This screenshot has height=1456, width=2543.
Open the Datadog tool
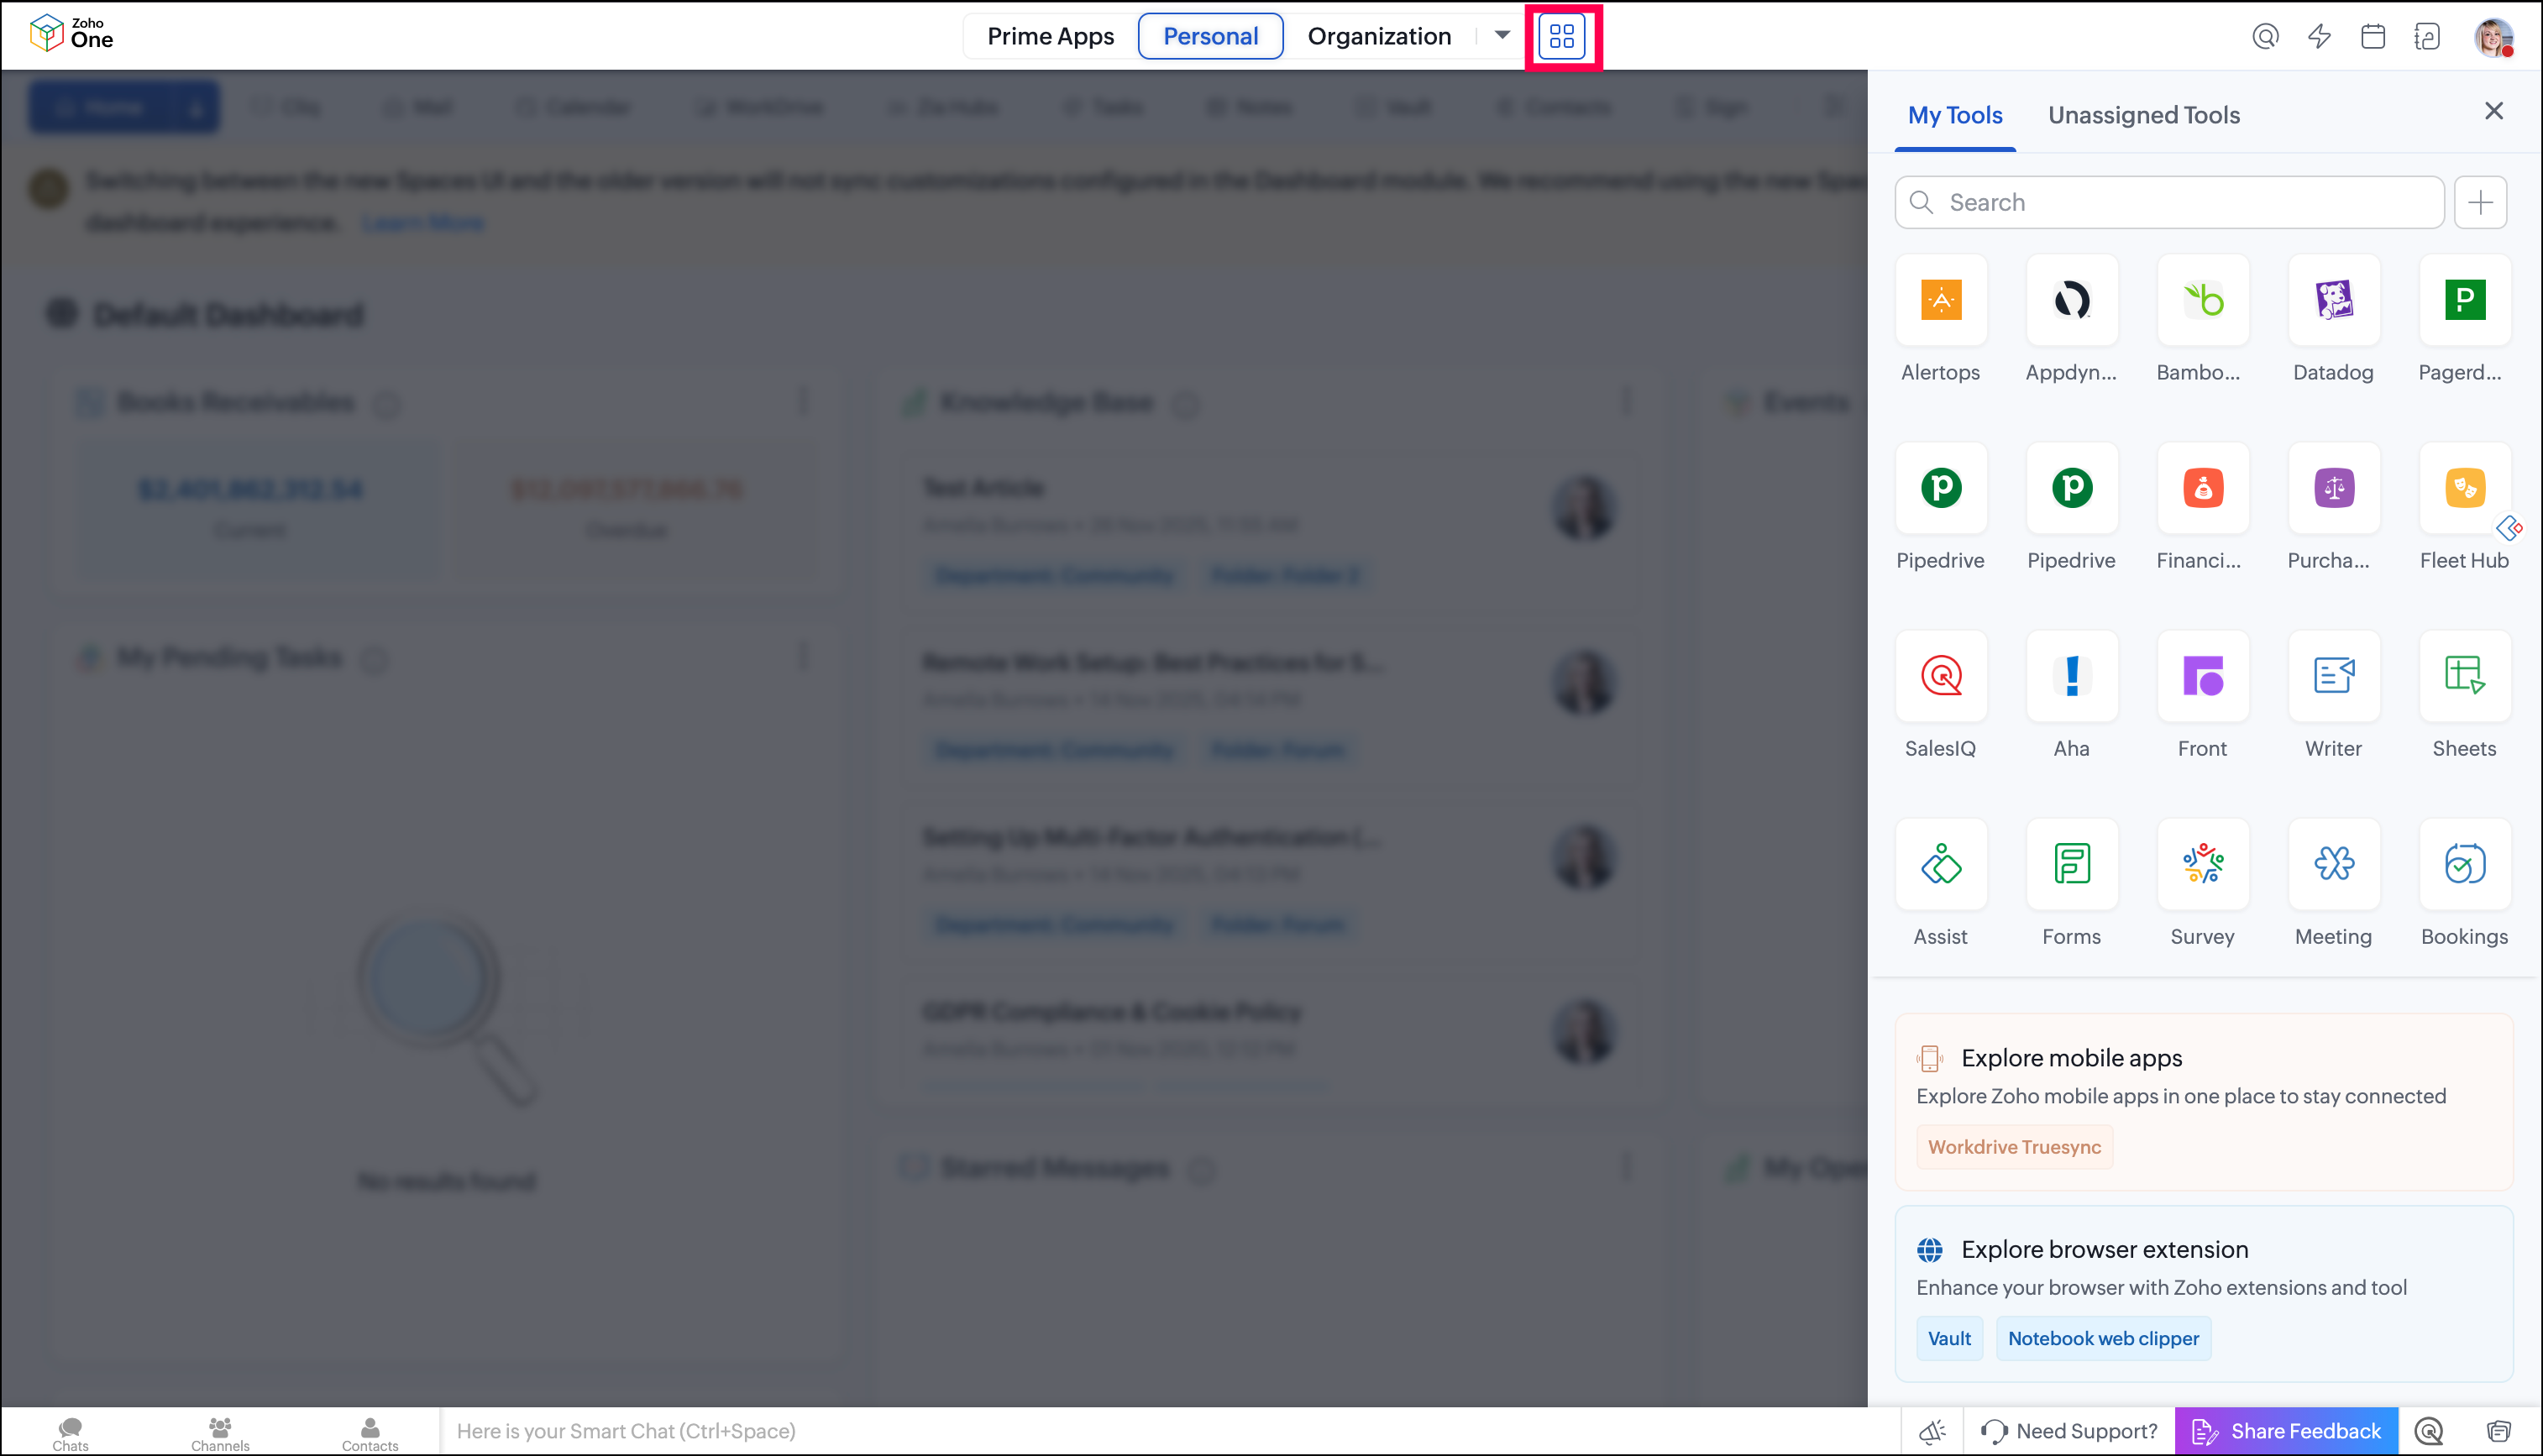point(2333,300)
